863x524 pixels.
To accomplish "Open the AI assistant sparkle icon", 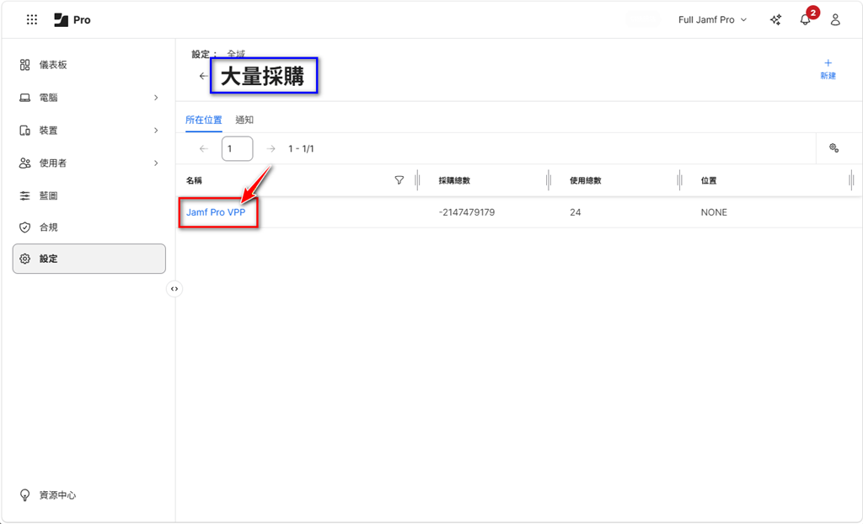I will [x=775, y=19].
